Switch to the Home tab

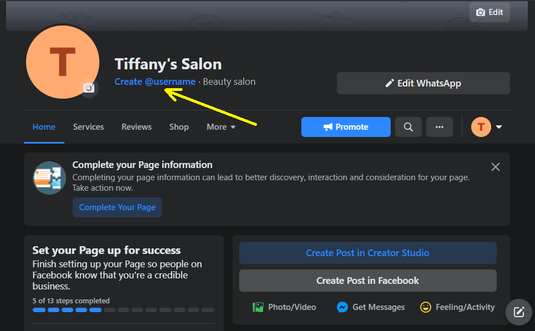tap(44, 127)
